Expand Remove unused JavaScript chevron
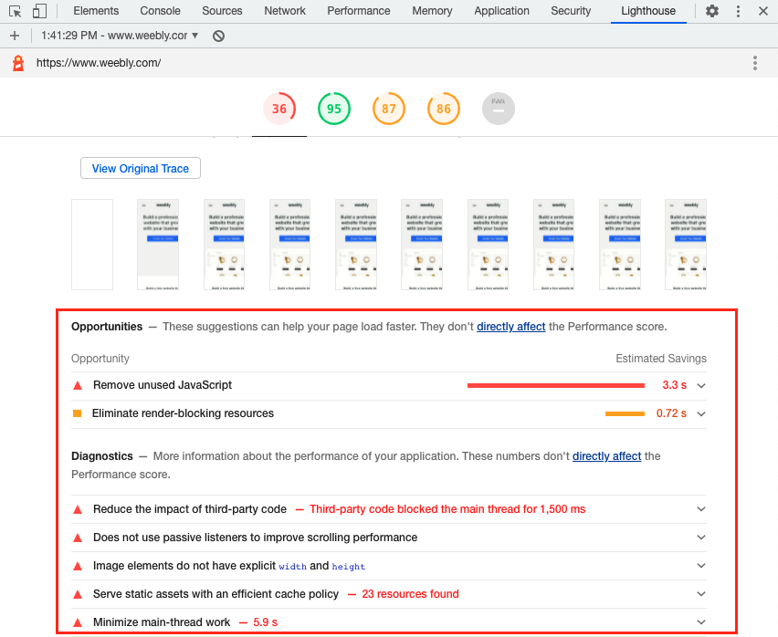The image size is (778, 637). coord(701,386)
